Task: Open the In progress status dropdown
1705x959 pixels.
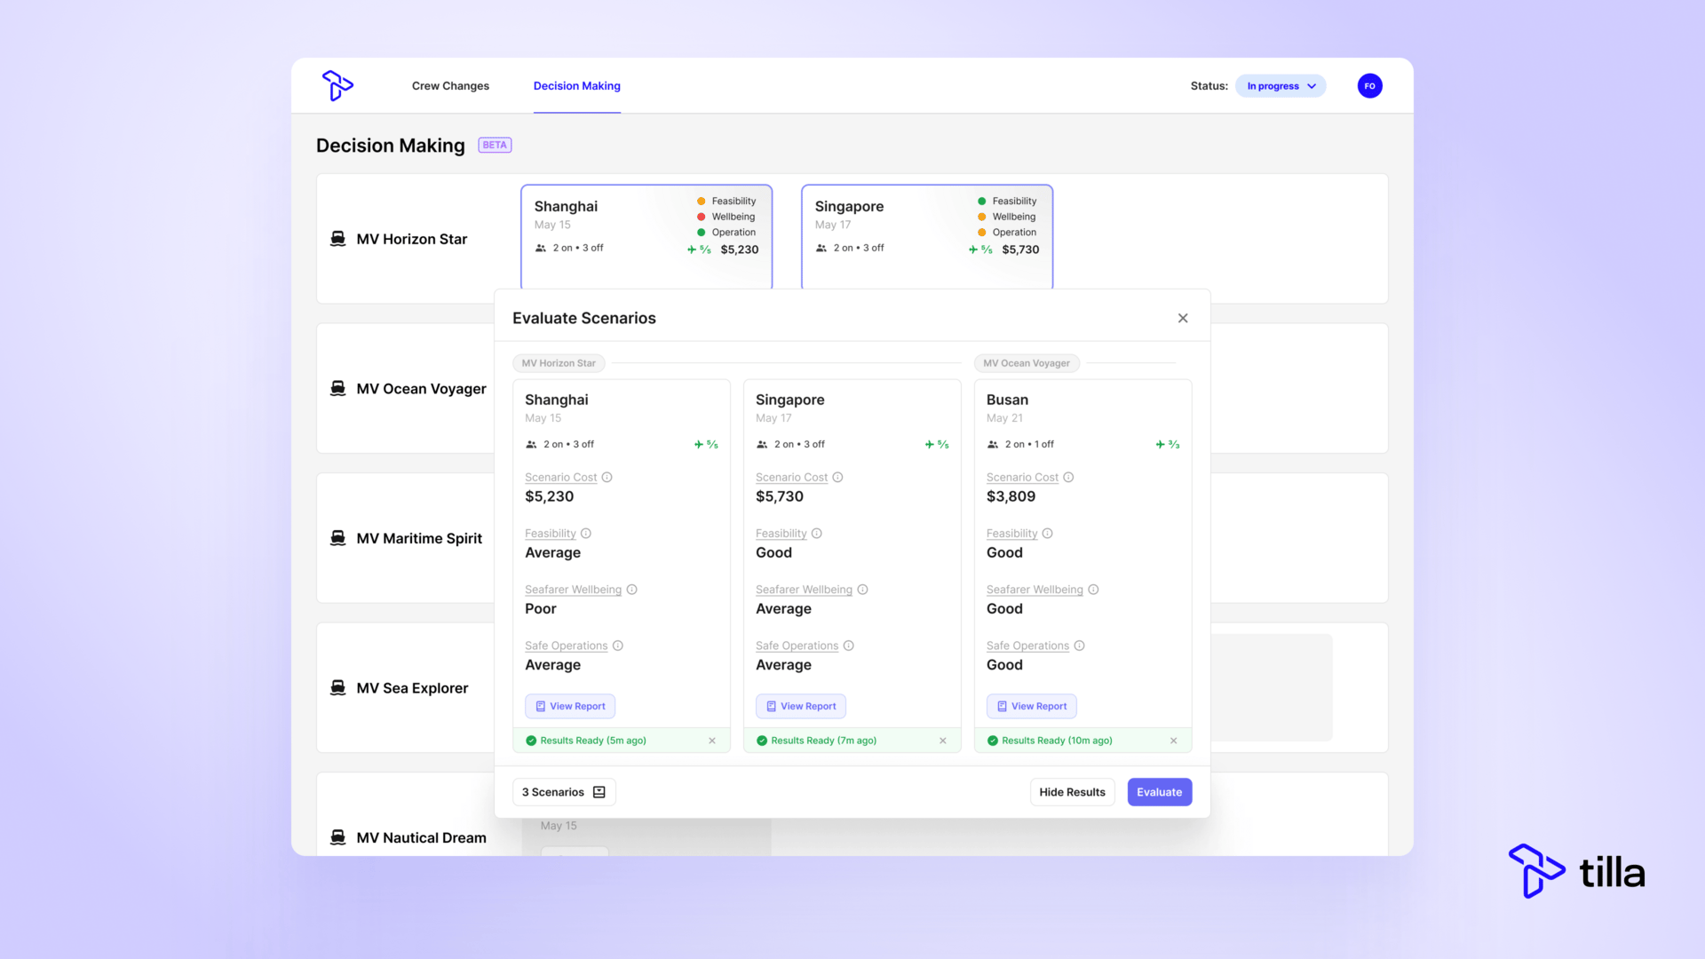Action: (1281, 86)
